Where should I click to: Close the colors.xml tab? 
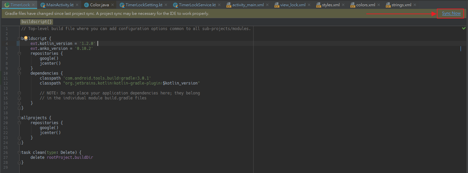coord(379,5)
